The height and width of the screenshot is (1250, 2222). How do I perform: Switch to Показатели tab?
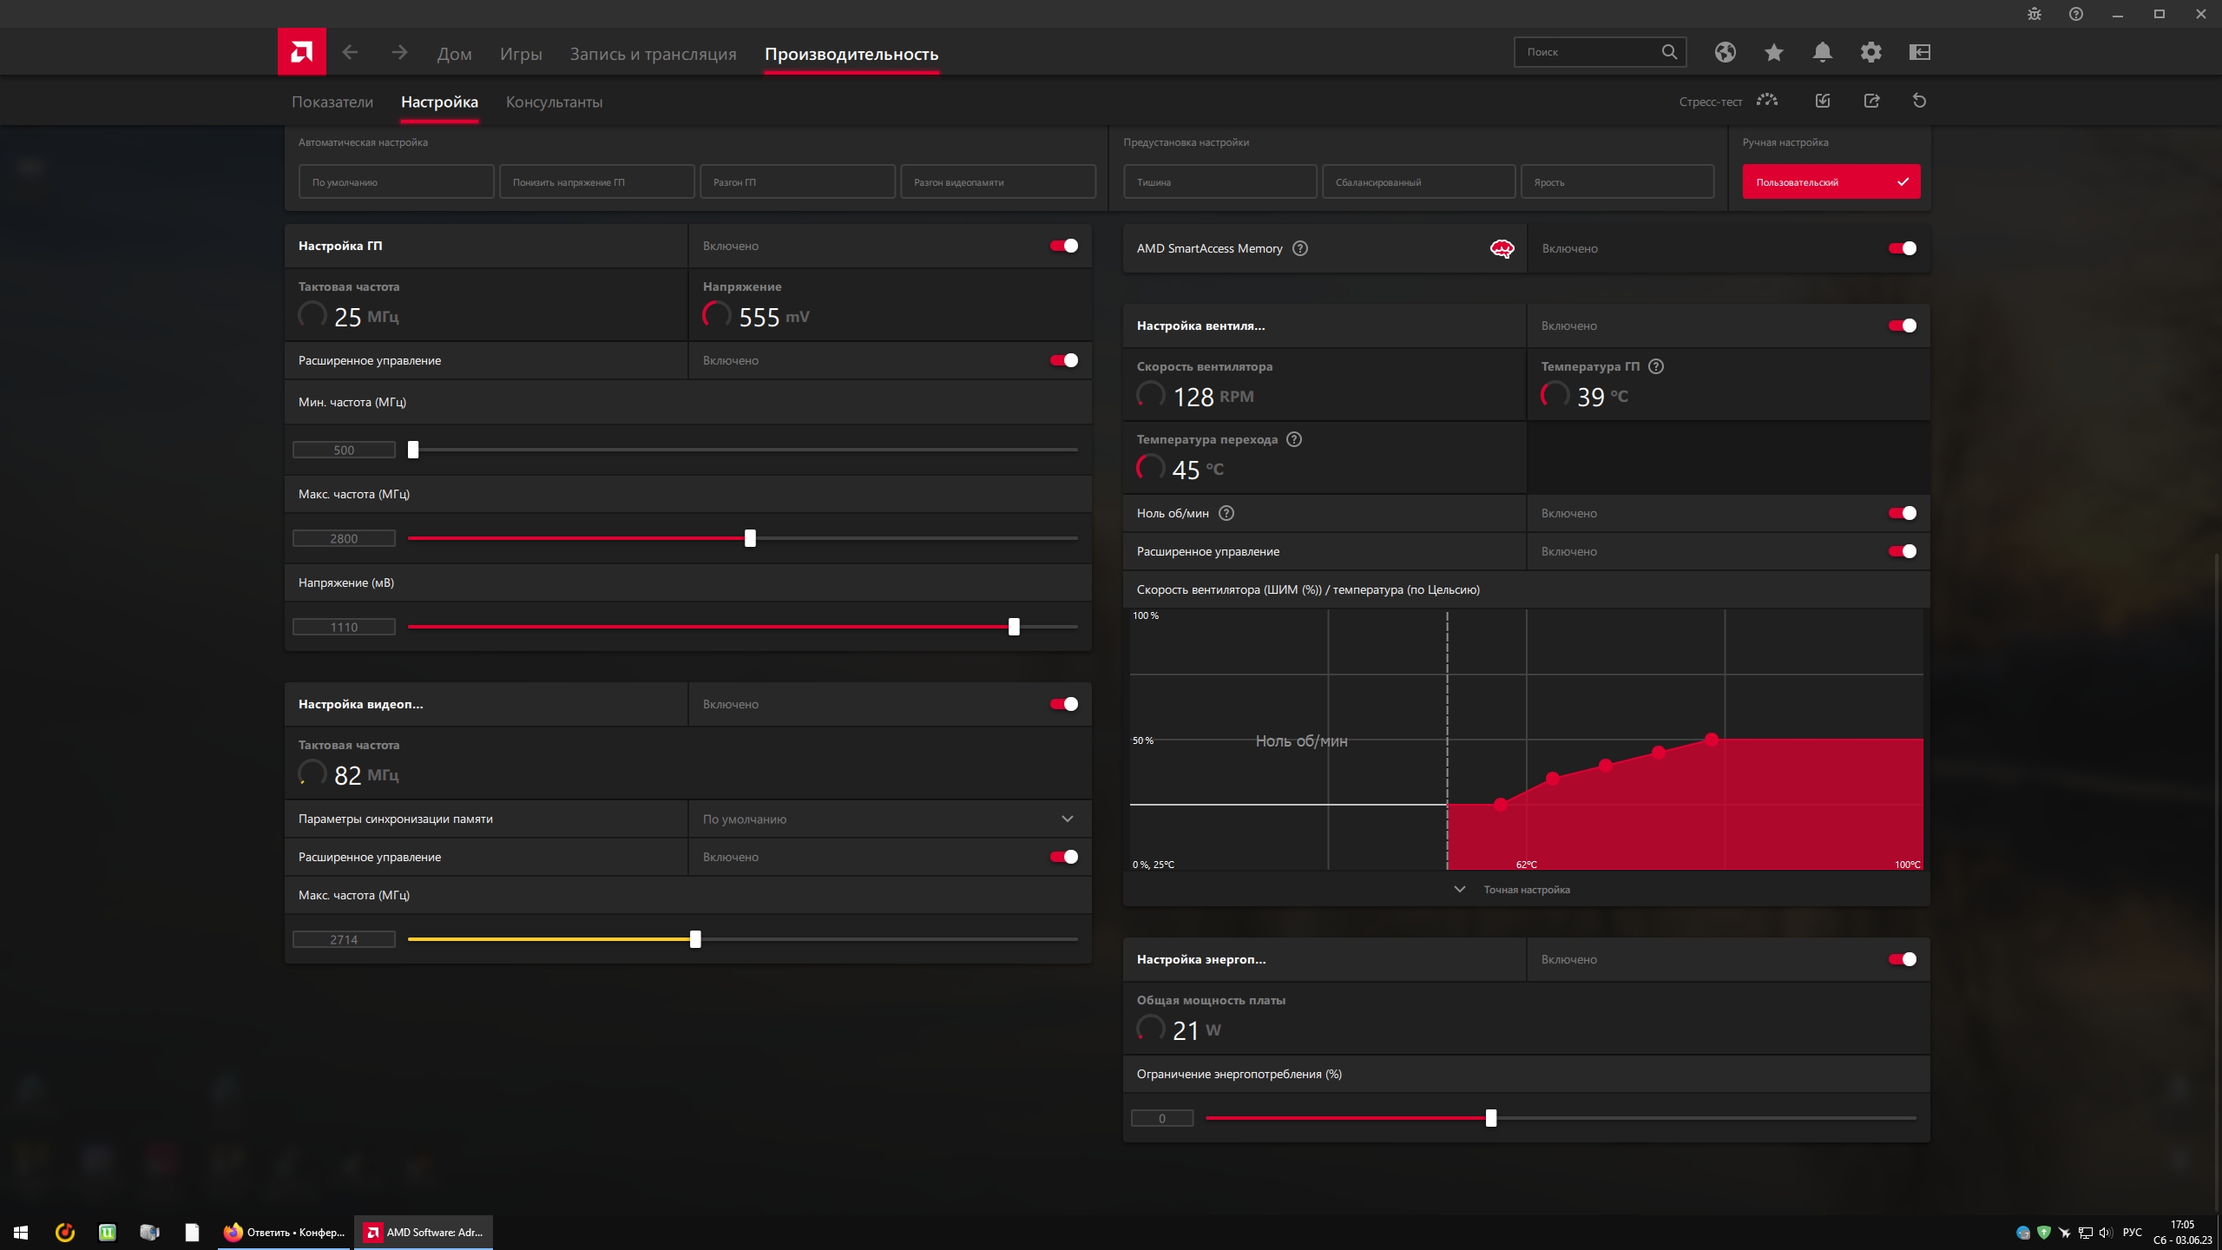point(332,102)
